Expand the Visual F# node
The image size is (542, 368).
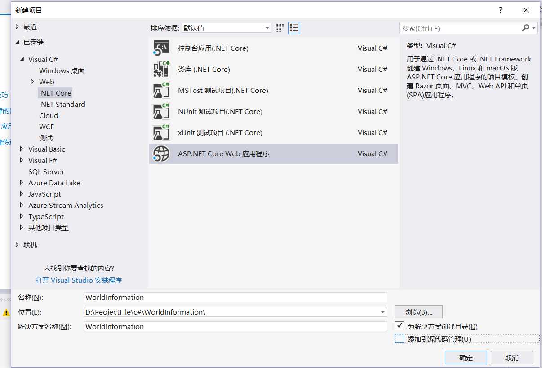click(22, 160)
